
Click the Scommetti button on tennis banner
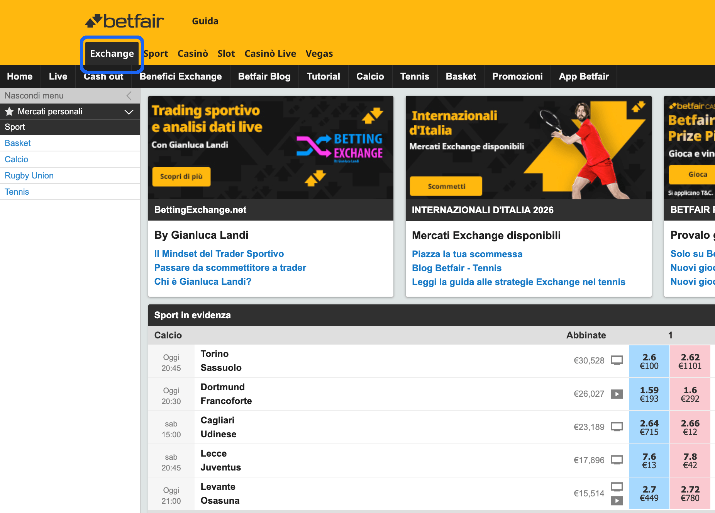click(446, 186)
